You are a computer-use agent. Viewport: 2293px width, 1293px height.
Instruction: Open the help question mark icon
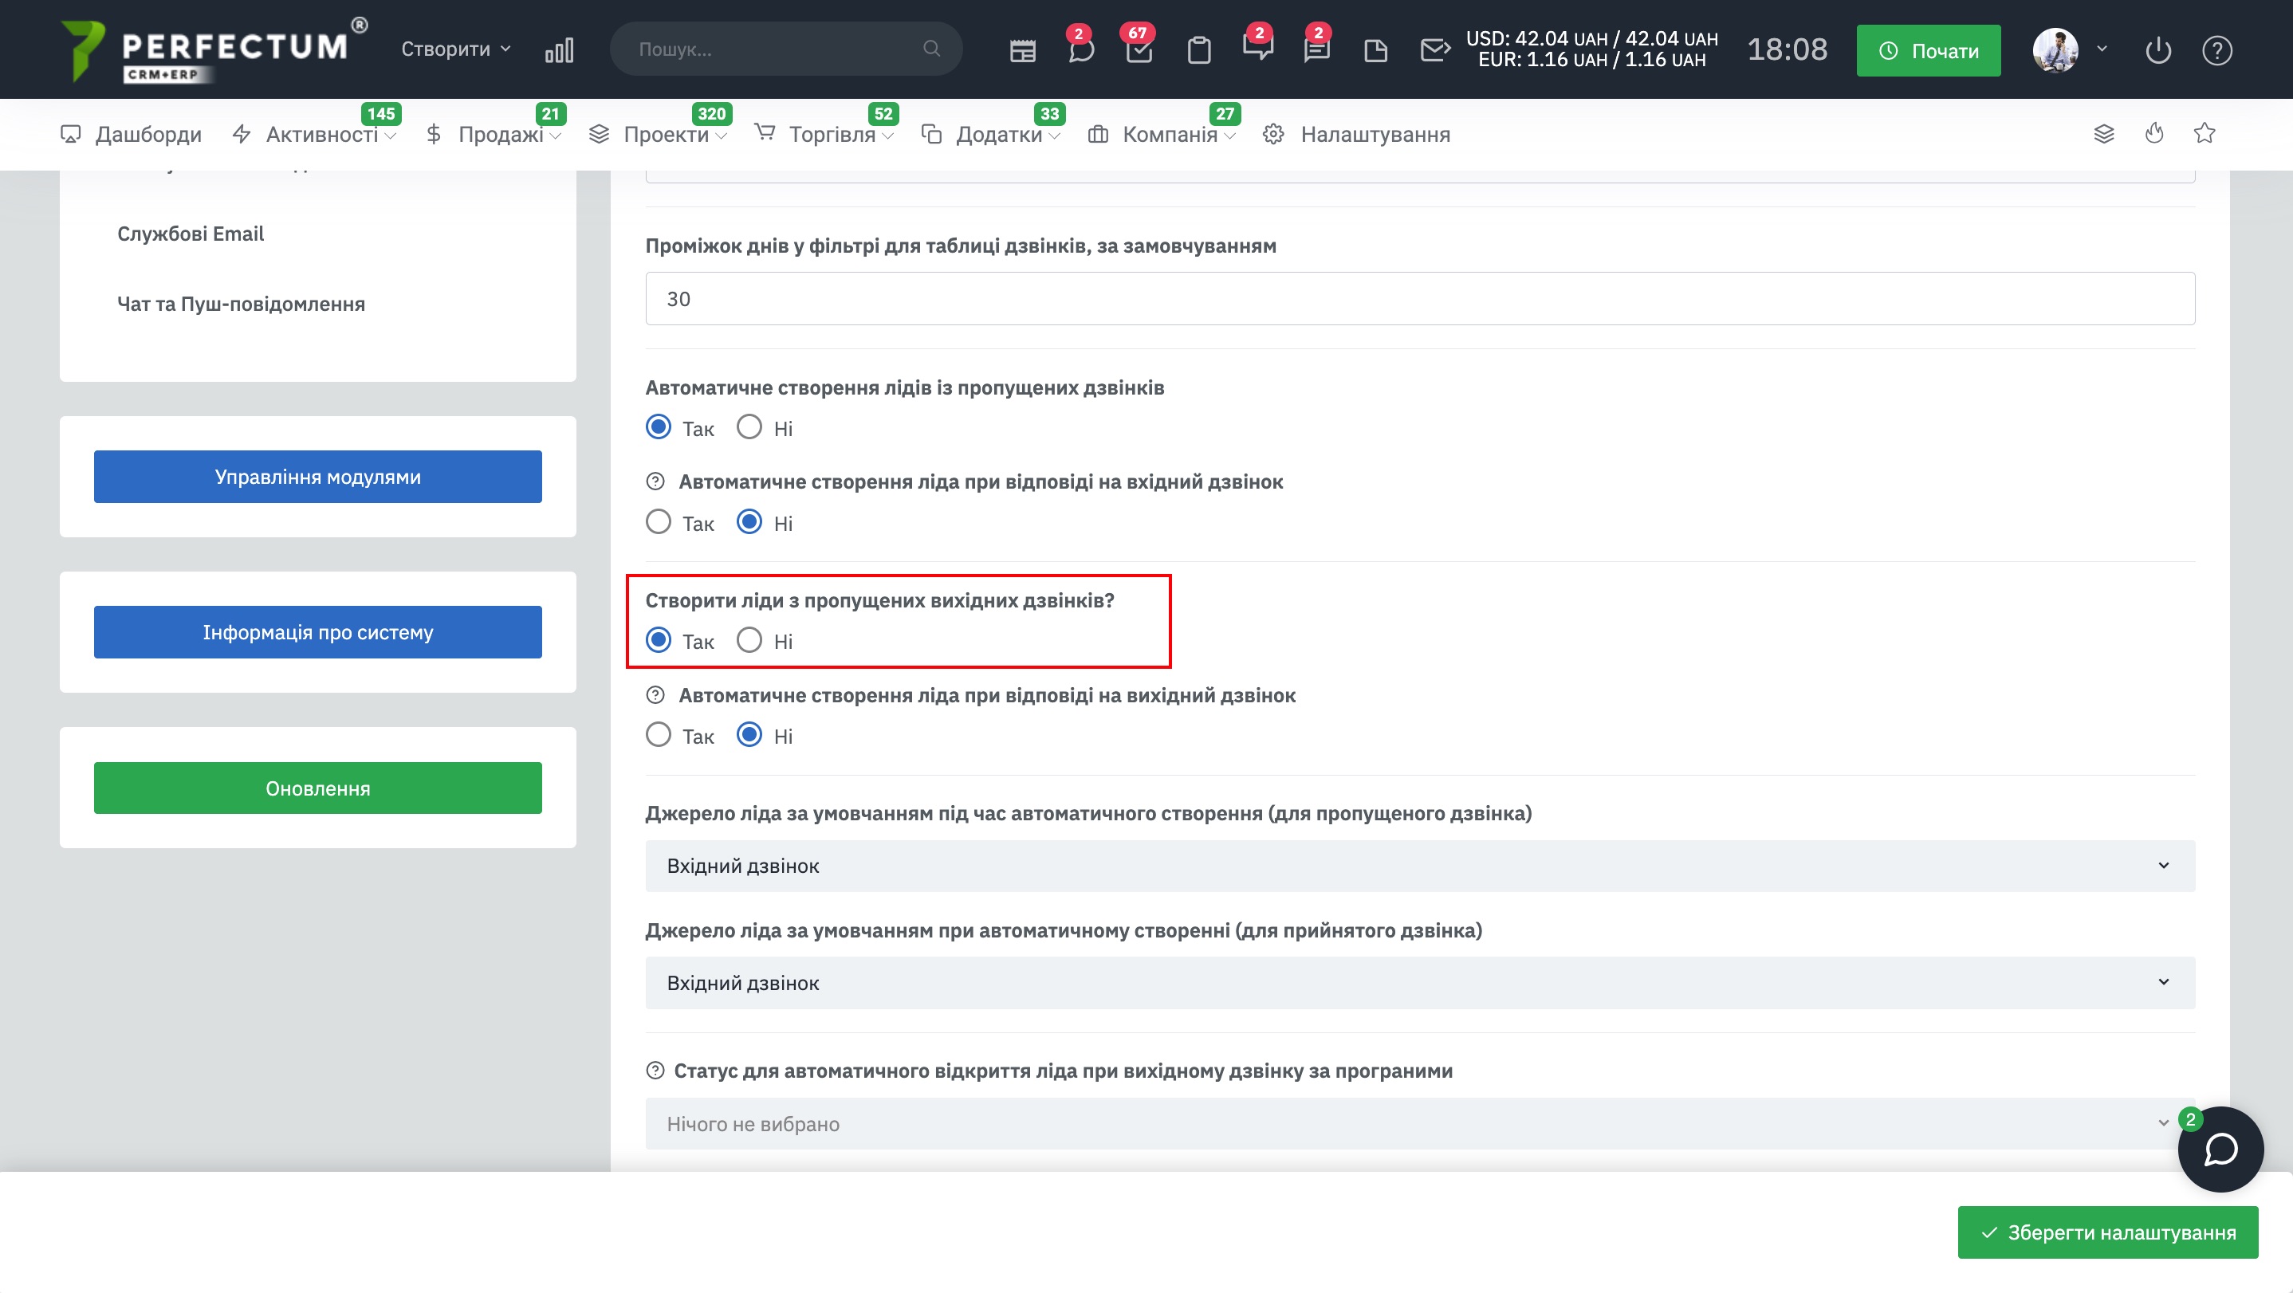2216,51
